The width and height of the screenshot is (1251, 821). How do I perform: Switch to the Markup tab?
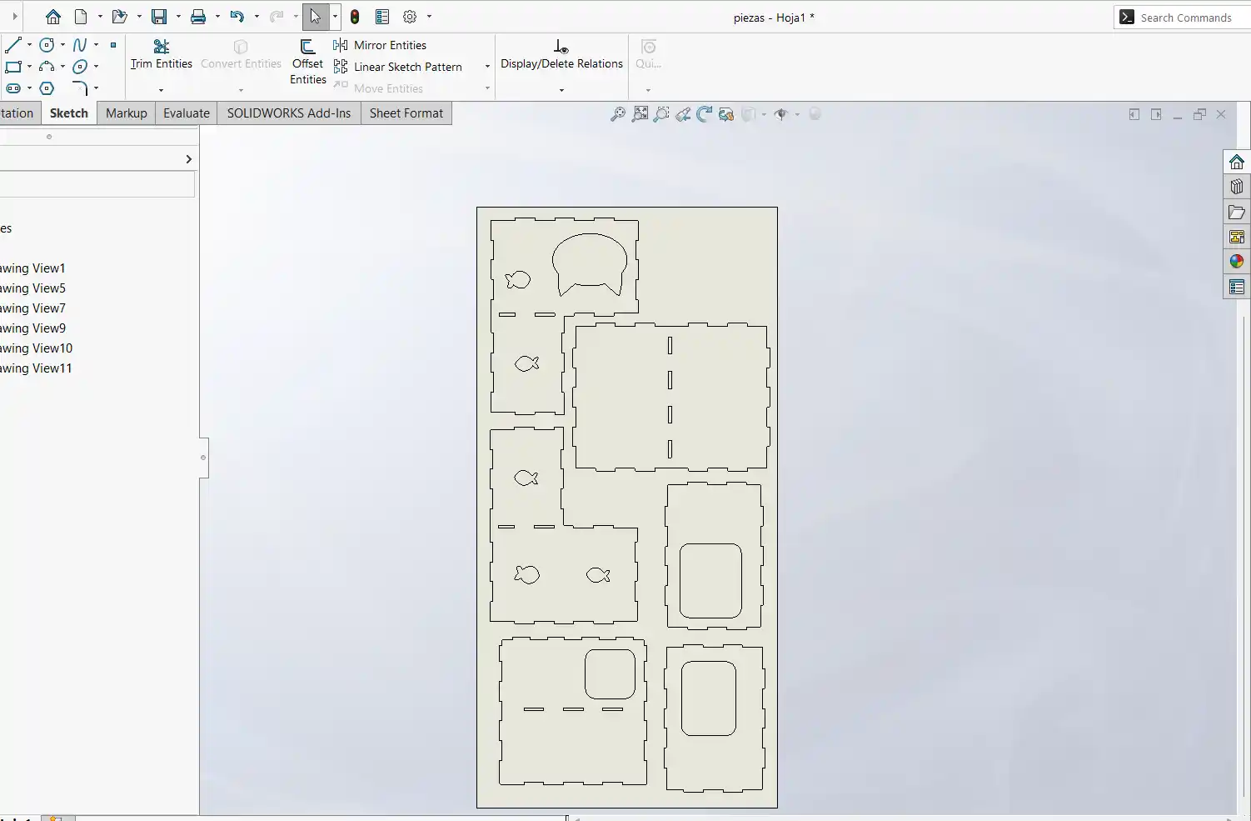coord(127,113)
